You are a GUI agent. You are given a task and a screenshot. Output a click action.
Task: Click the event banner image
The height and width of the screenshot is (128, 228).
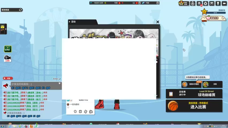[114, 34]
